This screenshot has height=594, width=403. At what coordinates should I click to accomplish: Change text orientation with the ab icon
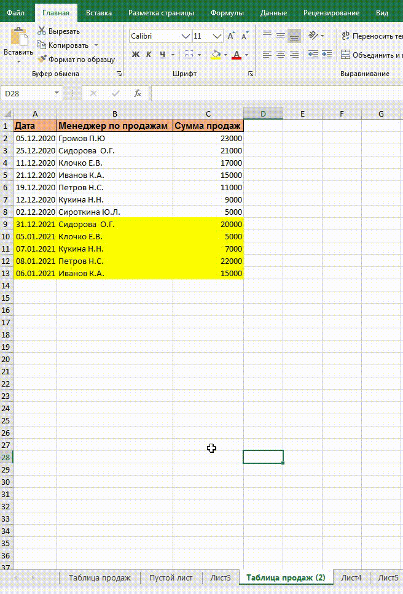click(x=313, y=36)
